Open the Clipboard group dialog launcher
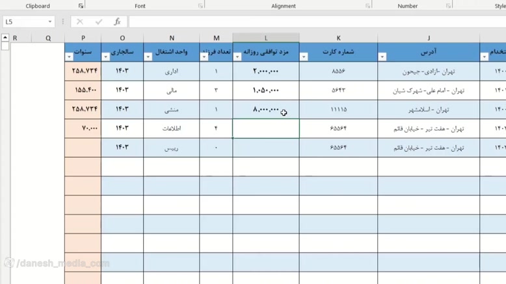 coord(81,6)
